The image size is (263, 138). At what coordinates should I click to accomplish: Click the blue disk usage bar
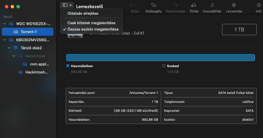[x=160, y=58]
